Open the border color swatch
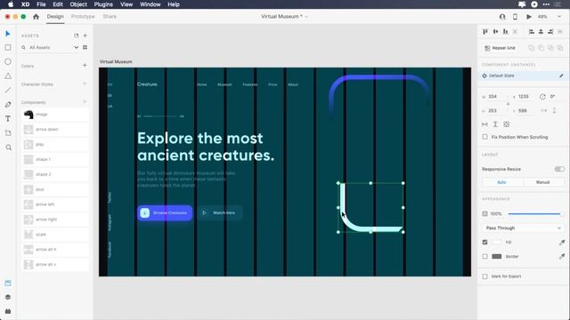The image size is (570, 320). [x=497, y=257]
